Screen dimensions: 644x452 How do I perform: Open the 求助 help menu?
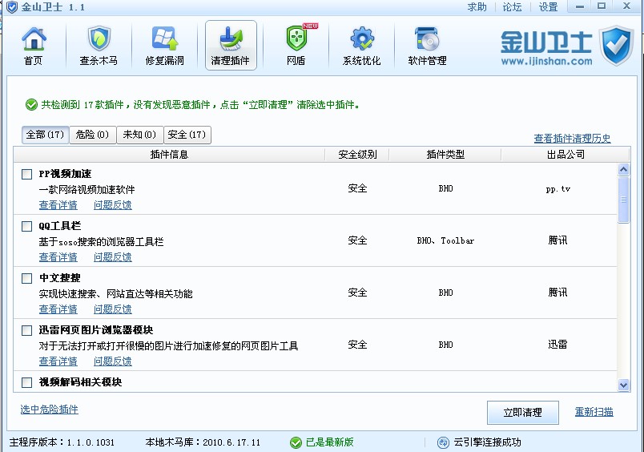[477, 7]
